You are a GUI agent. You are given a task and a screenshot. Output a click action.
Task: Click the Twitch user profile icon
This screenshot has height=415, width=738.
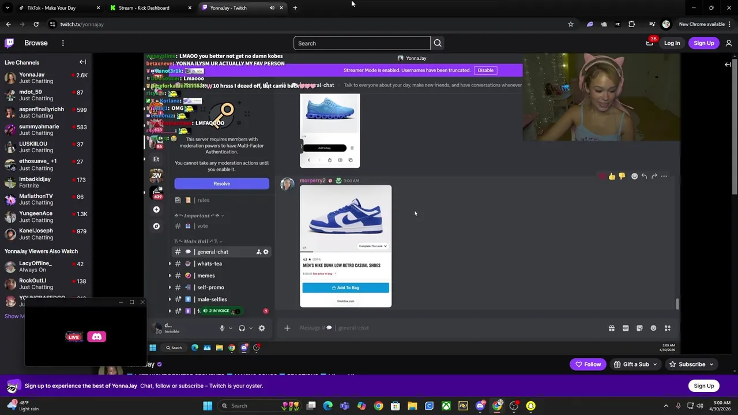click(x=729, y=43)
